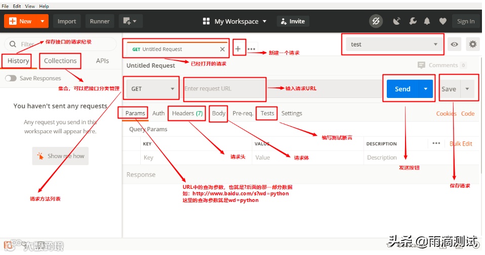Click the Invite button
The width and height of the screenshot is (485, 255).
pos(293,21)
